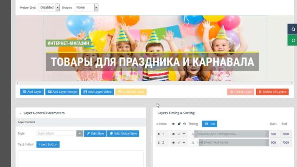Click the Edit Style button
This screenshot has height=167, width=297.
click(x=95, y=134)
